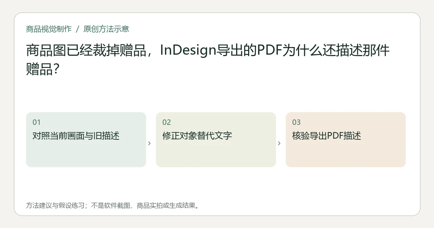Click the 原创方法示意 breadcrumb text
This screenshot has height=228, width=434.
pos(106,29)
